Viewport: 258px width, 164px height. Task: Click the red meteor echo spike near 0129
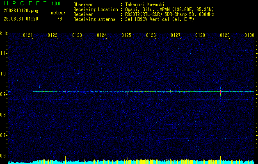[221, 92]
